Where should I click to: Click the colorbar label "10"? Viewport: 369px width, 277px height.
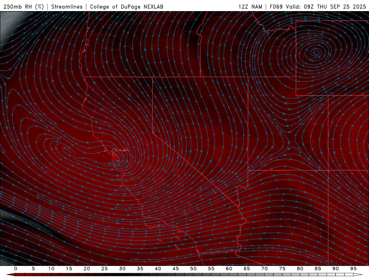[51, 269]
